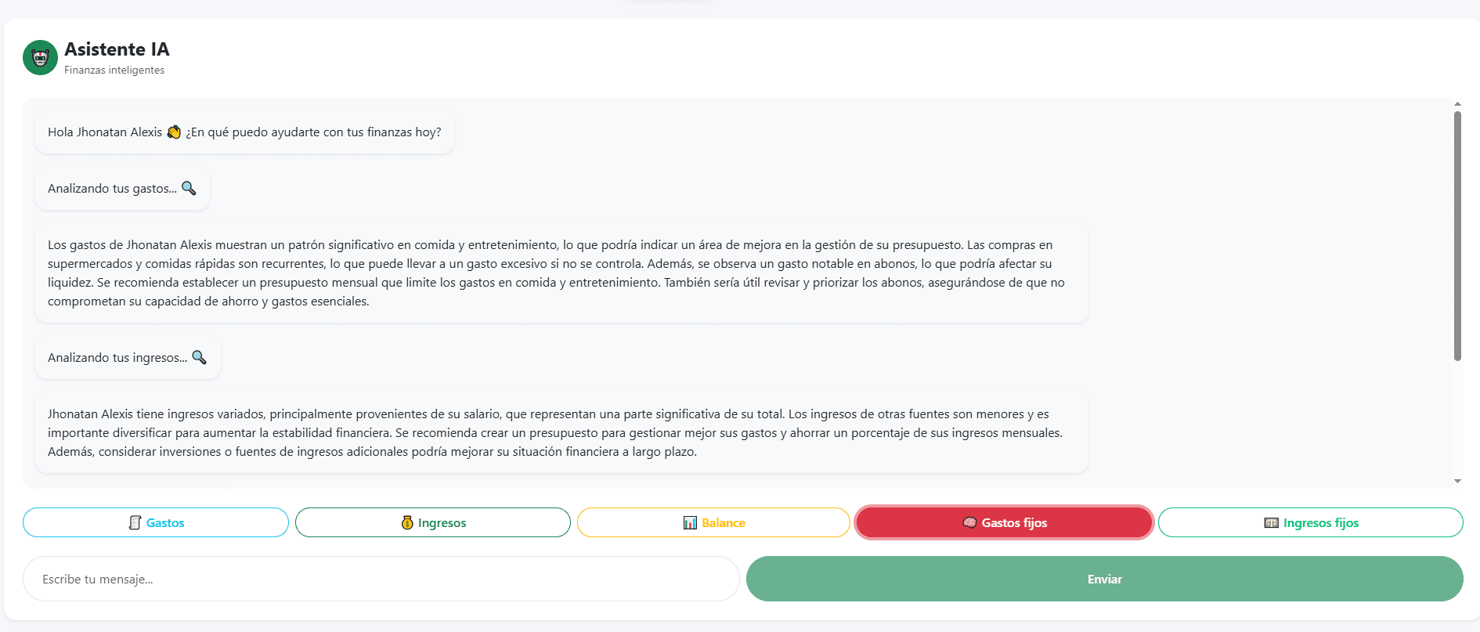This screenshot has width=1480, height=632.
Task: Click the income analysis message bubble
Action: pos(561,432)
